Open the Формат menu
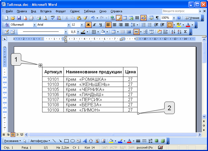208x151 pixels. 61,11
